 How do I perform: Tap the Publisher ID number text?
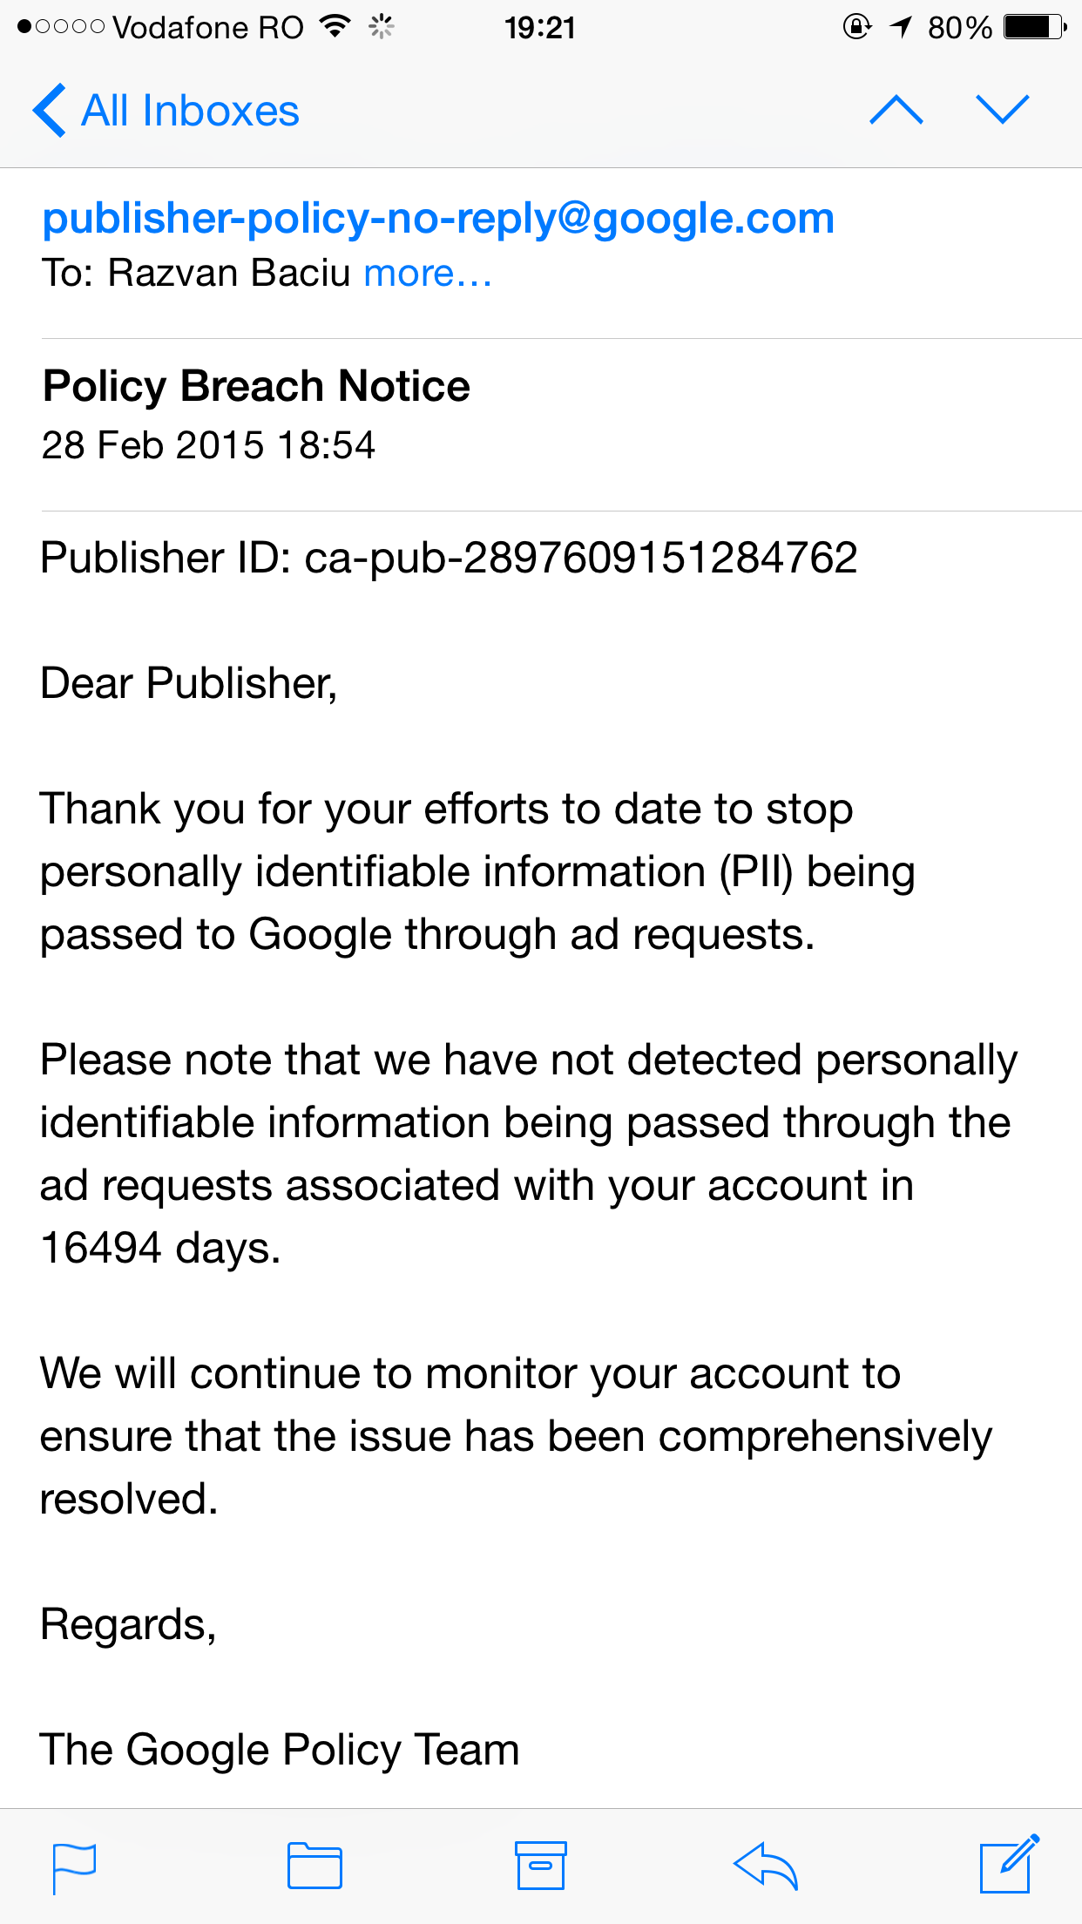coord(581,558)
